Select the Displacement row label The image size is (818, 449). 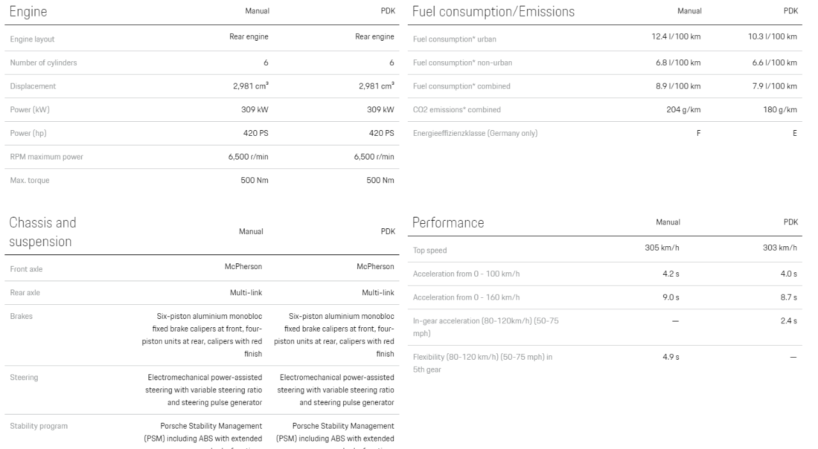(33, 86)
